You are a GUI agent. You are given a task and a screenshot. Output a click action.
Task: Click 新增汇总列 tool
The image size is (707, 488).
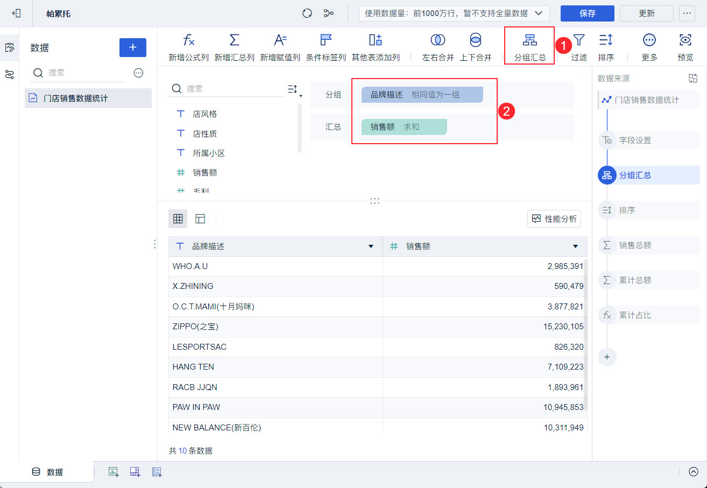point(235,48)
